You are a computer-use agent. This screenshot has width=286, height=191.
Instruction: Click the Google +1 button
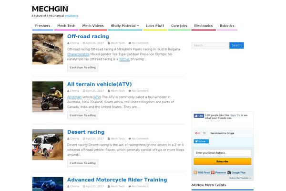[x=197, y=133]
